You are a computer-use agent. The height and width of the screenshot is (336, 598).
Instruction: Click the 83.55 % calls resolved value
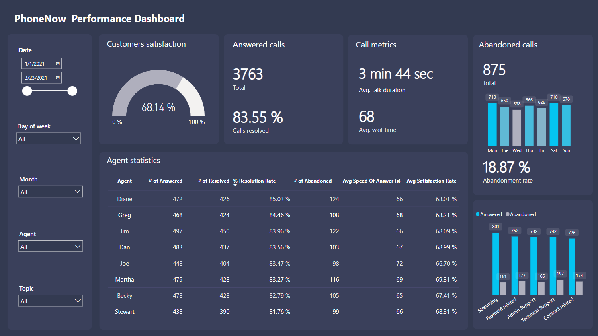(258, 117)
